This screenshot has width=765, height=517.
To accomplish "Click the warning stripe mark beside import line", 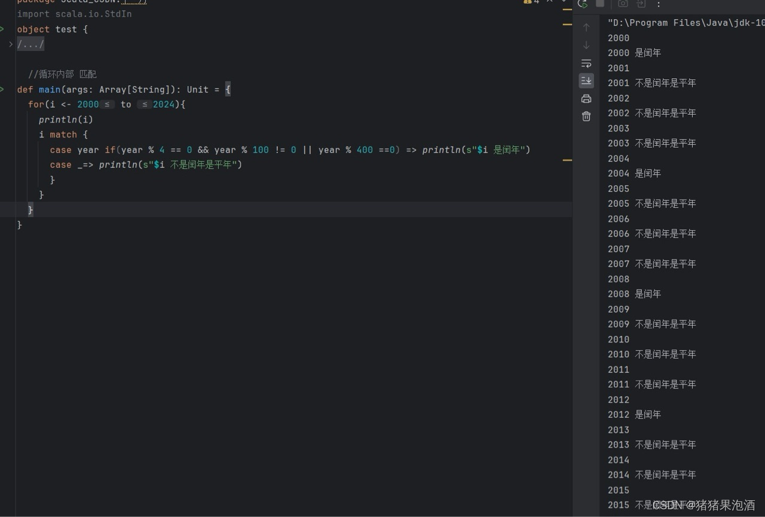I will point(567,9).
